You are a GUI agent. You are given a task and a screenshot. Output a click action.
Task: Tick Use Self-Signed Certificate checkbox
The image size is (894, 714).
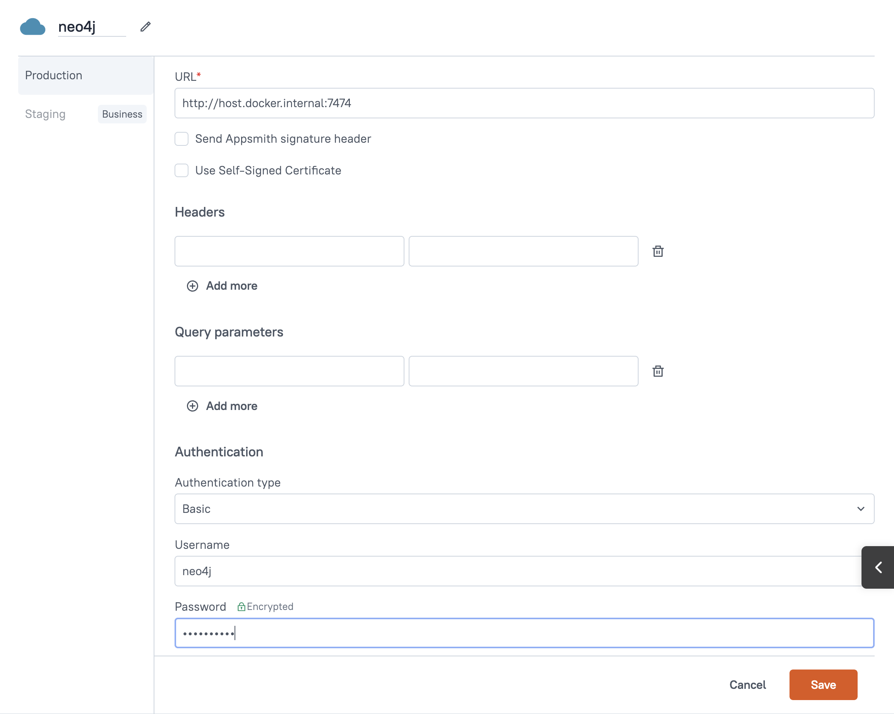tap(182, 170)
